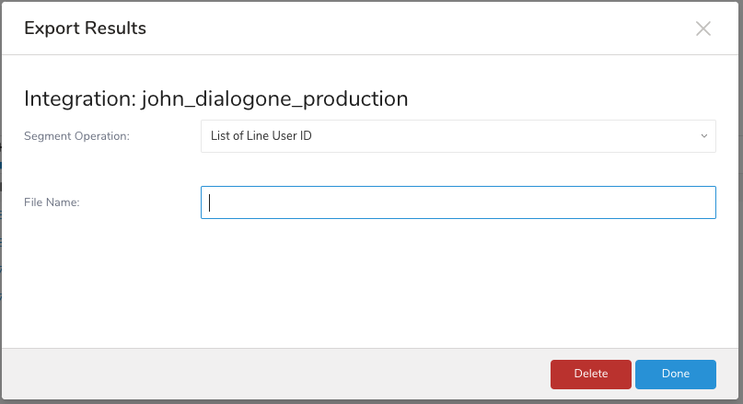Click the dialog header bar beside the title
The image size is (743, 404).
point(414,29)
